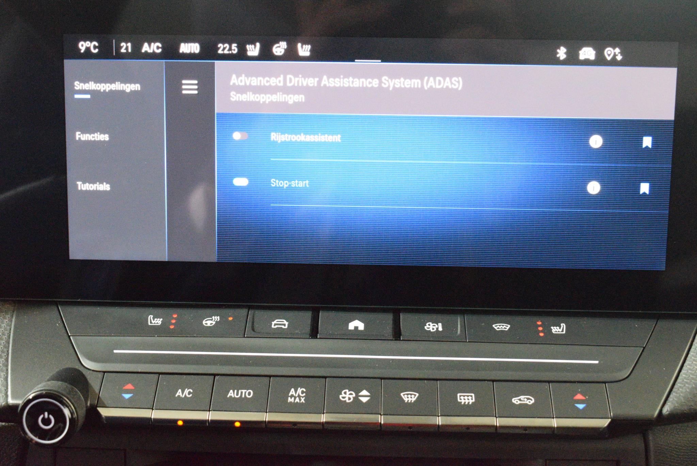
Task: Select the Snelkoppelingen tab
Action: point(107,86)
